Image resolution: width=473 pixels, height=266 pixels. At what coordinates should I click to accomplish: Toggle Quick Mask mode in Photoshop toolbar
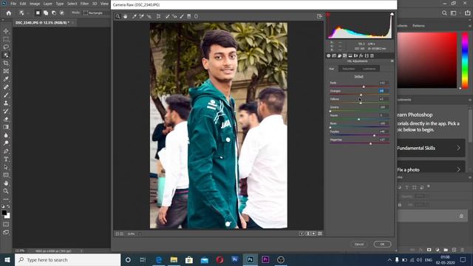tap(6, 225)
